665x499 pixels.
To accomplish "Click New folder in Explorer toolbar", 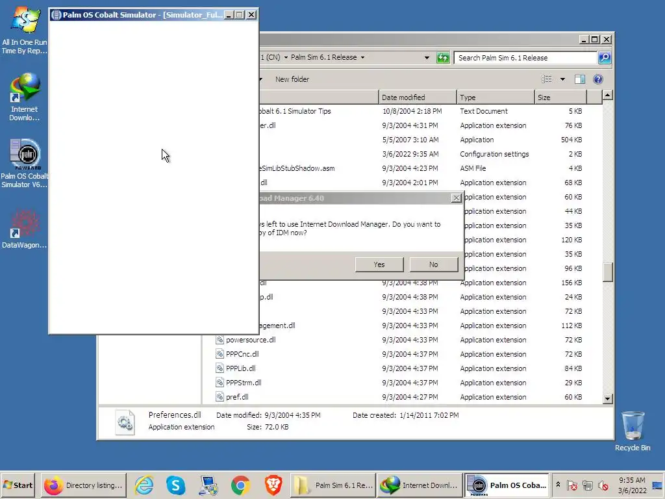I will point(292,79).
